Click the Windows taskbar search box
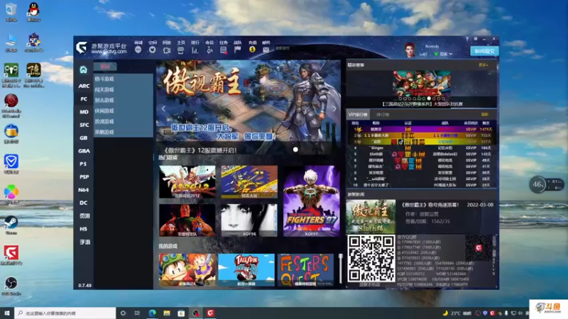This screenshot has width=568, height=319. tap(65, 313)
